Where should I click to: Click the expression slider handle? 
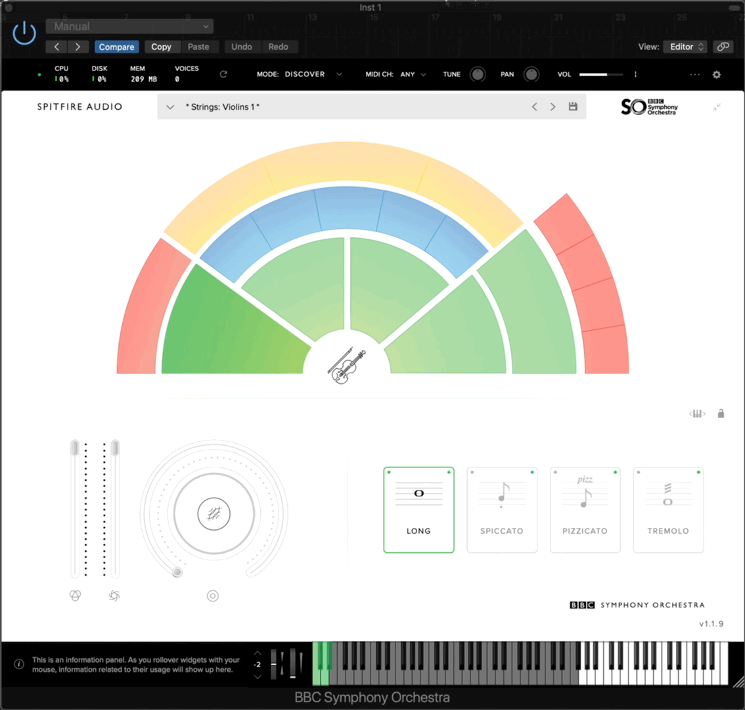[x=75, y=448]
